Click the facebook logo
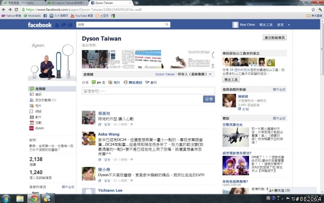This screenshot has height=203, width=324. click(39, 25)
